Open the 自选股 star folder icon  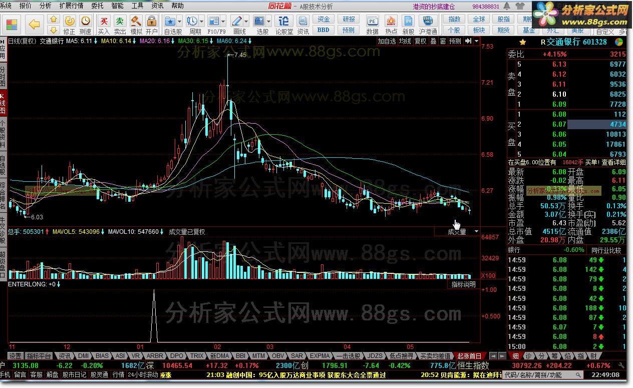click(x=170, y=21)
